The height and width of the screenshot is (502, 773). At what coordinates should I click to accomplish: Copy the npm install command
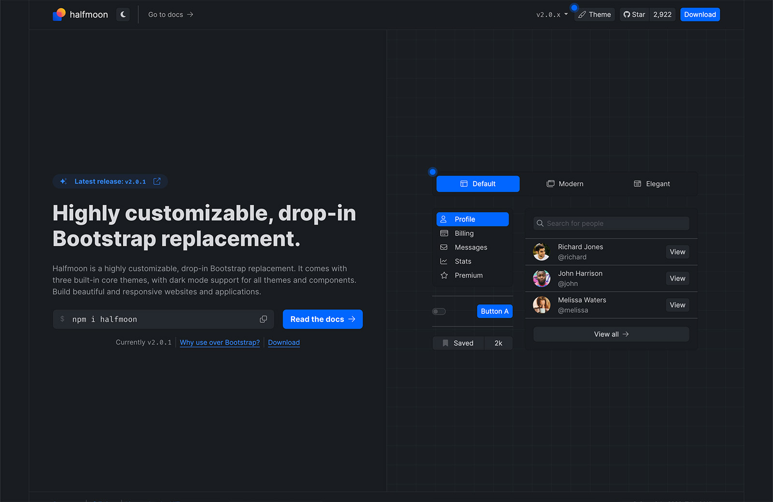coord(263,319)
